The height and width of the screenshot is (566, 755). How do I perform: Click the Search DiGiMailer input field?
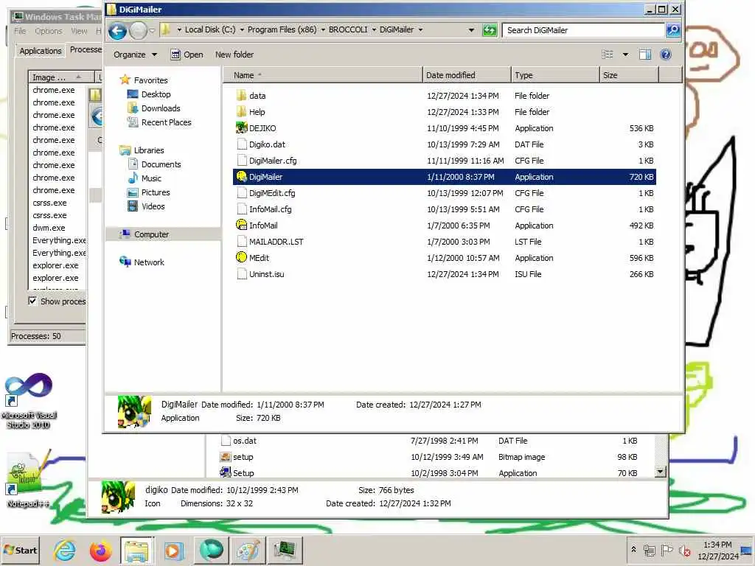583,30
